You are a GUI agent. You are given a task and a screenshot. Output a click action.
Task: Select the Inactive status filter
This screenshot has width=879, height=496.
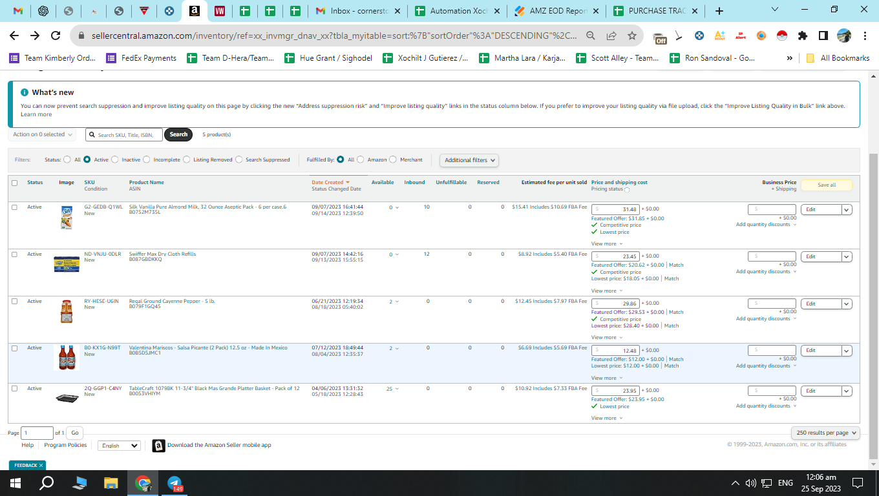tap(115, 160)
